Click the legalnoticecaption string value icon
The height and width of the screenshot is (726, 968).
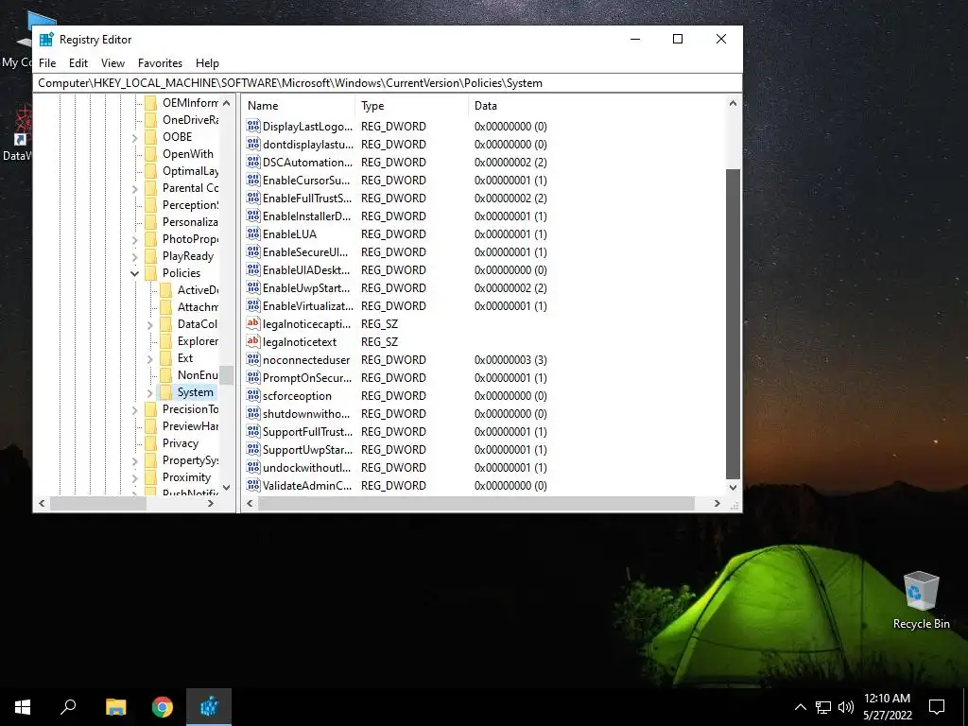[x=253, y=323]
